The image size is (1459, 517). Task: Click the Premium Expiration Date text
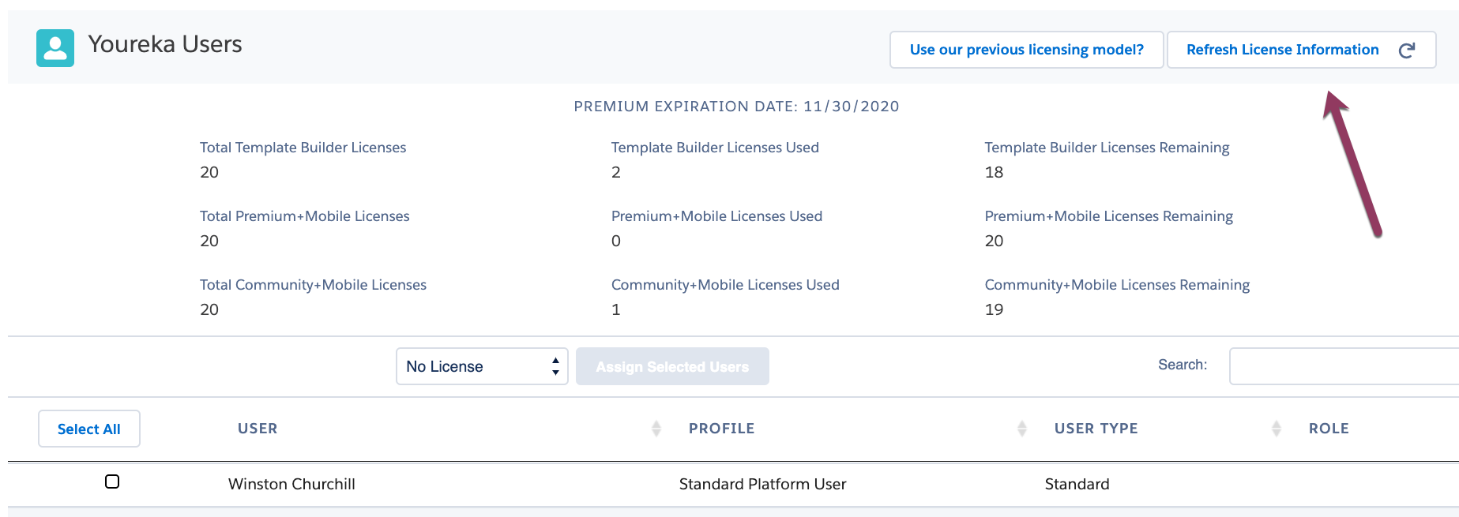tap(736, 107)
